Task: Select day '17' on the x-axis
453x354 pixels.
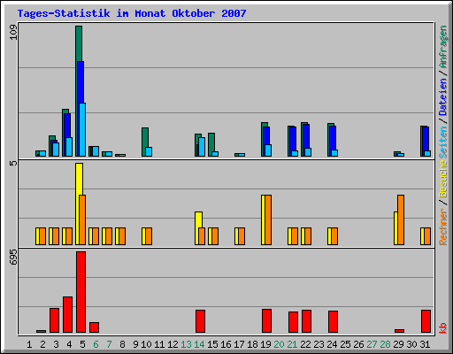Action: 239,344
